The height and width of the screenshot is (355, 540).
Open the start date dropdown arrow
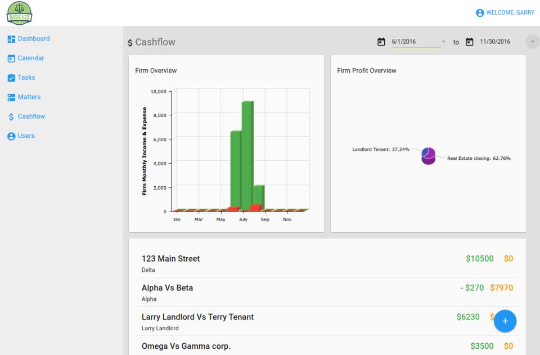(444, 42)
